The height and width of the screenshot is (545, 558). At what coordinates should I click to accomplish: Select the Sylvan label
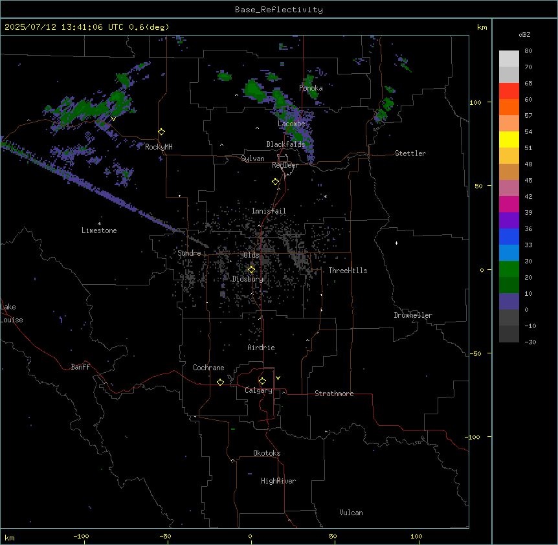point(252,159)
